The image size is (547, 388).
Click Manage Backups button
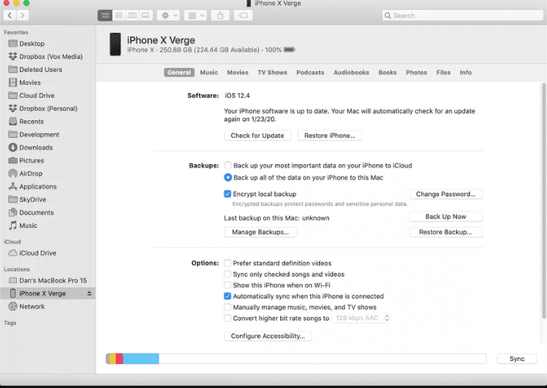261,232
